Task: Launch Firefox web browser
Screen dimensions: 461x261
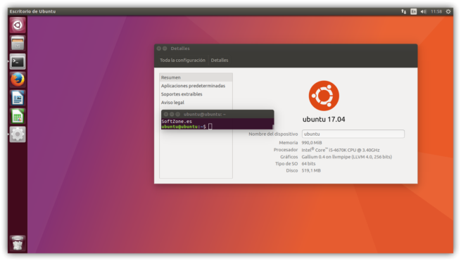Action: (18, 79)
